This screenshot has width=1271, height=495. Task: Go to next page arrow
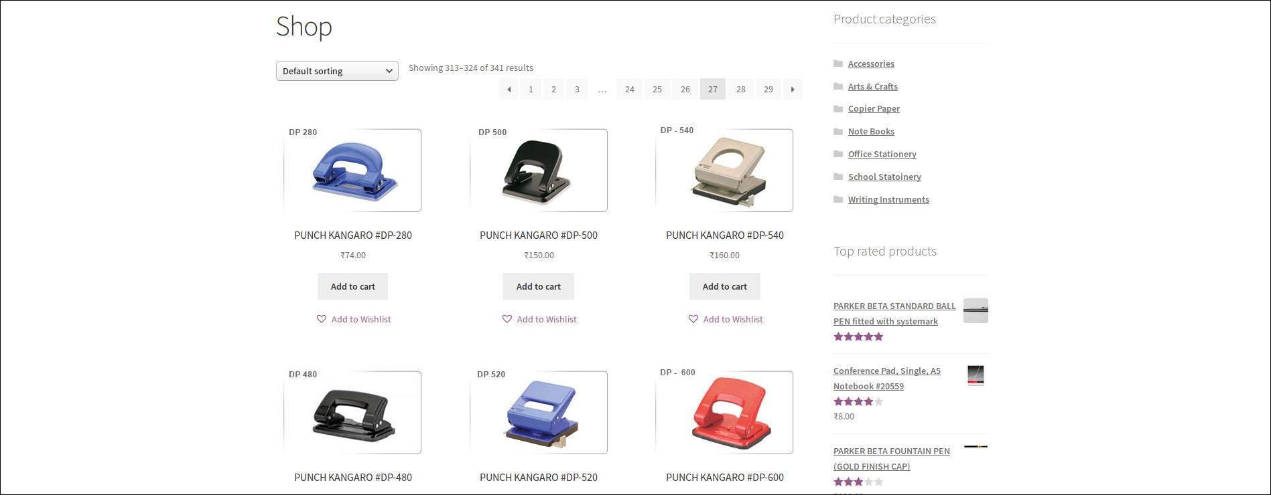click(x=793, y=89)
